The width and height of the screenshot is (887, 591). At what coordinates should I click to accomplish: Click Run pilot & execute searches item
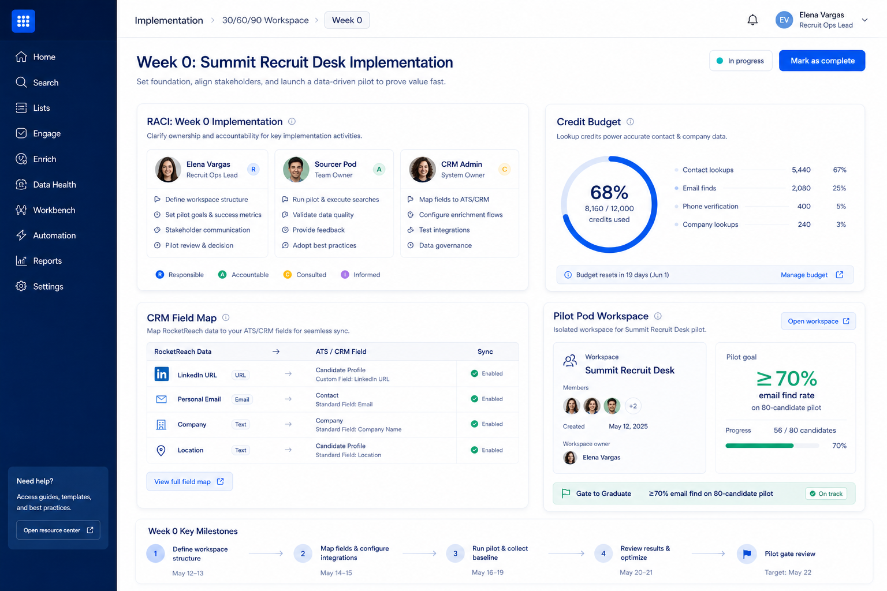[x=330, y=200]
